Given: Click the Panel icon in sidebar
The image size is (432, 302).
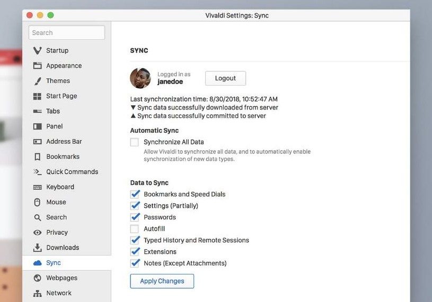Looking at the screenshot, I should coord(38,126).
